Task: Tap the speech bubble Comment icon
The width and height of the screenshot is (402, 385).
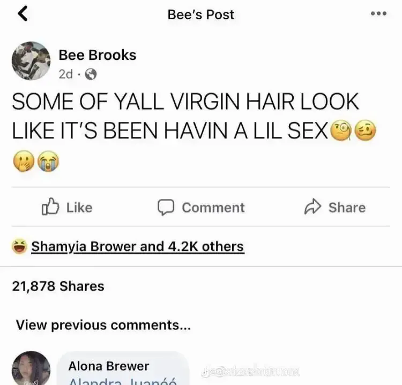Action: (x=166, y=207)
